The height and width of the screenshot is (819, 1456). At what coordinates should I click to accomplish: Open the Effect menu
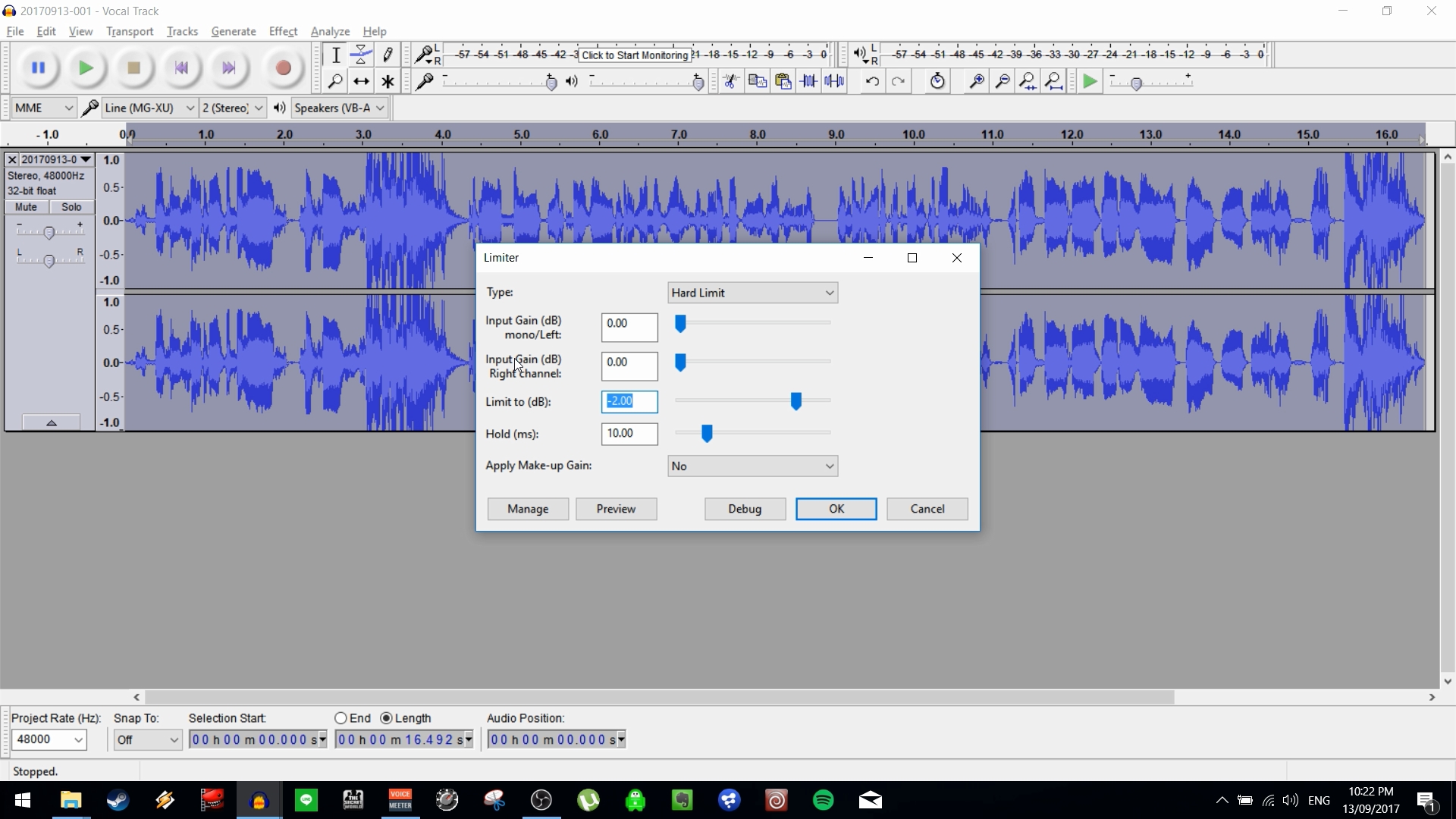pos(283,31)
